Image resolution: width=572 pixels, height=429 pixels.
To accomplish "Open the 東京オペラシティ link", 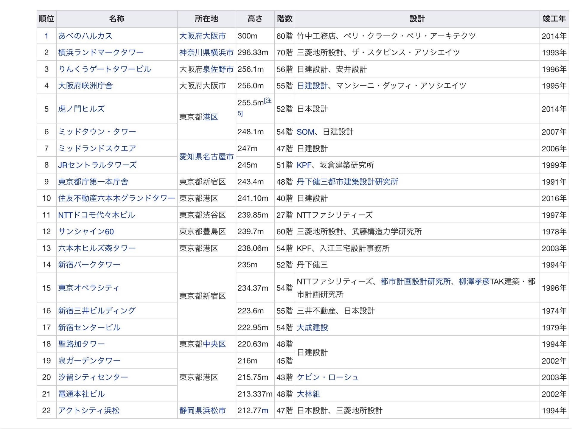I will tap(88, 288).
